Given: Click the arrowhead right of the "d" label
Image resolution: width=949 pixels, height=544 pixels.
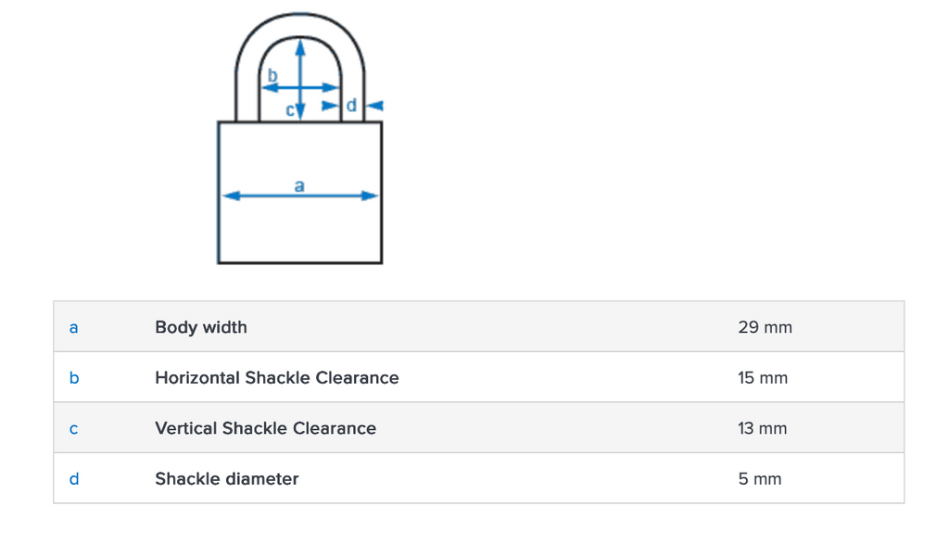Looking at the screenshot, I should (x=374, y=107).
